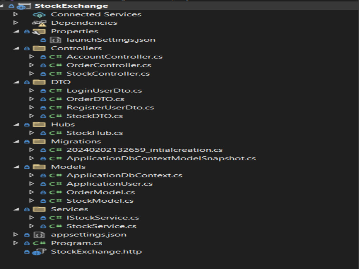The height and width of the screenshot is (269, 359).
Task: Click the C# icon of StockHub.cs
Action: 56,133
